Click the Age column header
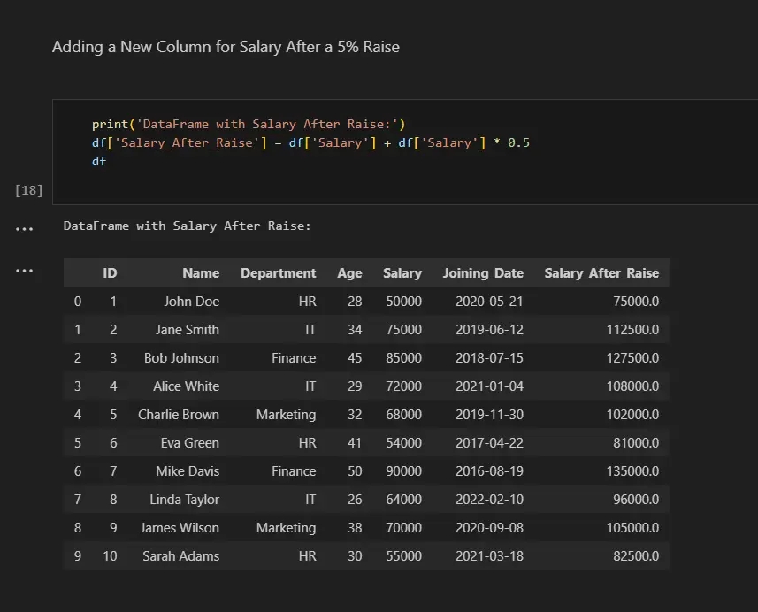 (x=349, y=273)
